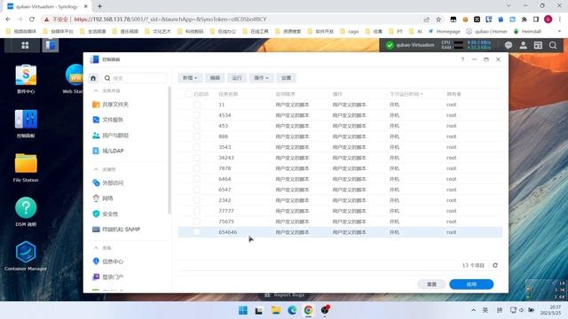
Task: Click the Run toolbar button
Action: (x=237, y=78)
